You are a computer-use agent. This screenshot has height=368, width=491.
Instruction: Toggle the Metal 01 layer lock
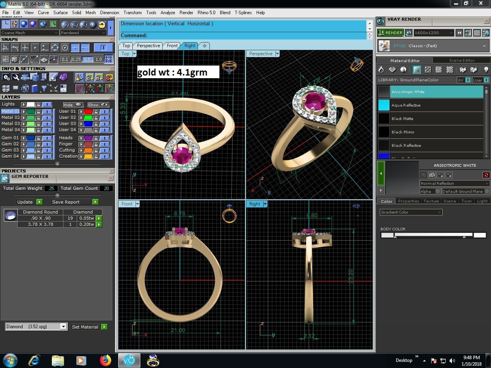(x=38, y=112)
